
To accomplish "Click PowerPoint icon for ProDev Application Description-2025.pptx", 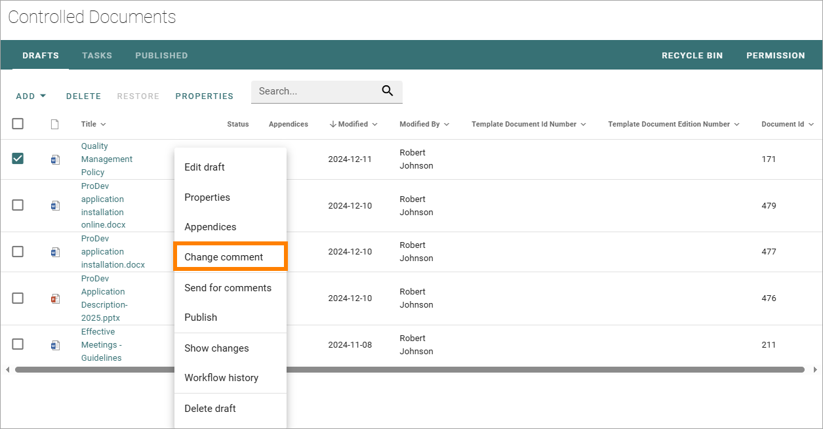I will coord(55,298).
